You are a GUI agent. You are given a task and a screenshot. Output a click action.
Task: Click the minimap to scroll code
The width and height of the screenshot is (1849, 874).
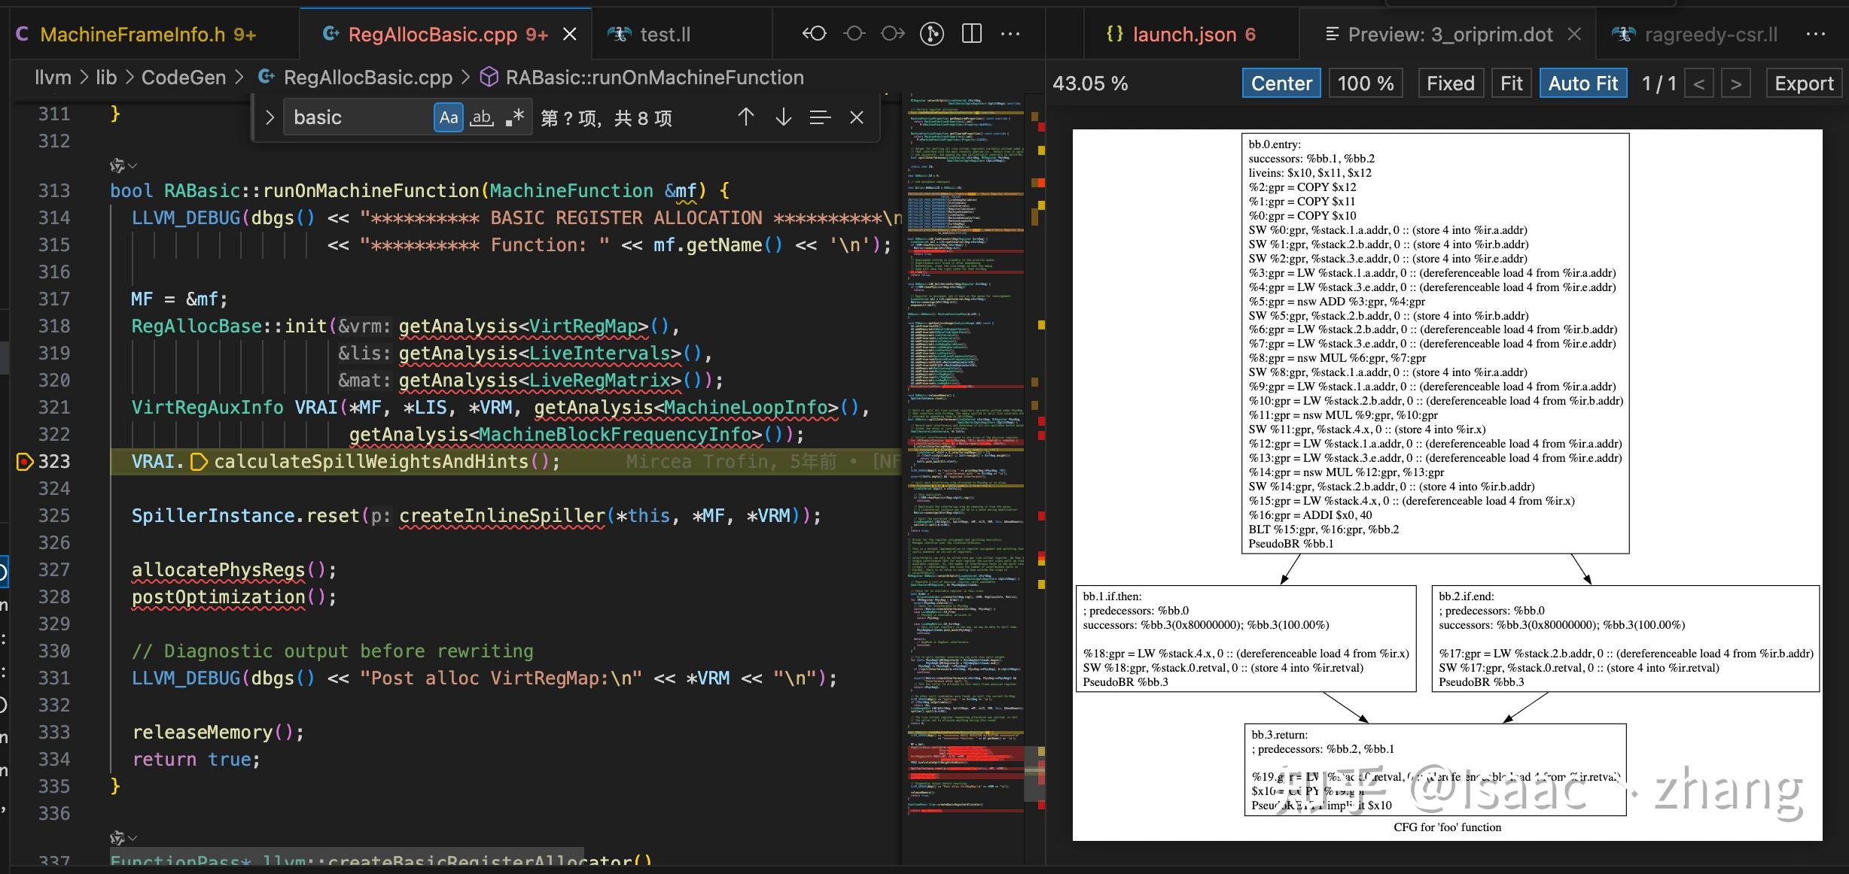click(965, 451)
